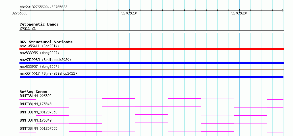The image size is (293, 136).
Task: Click the thick red nsv1056411 variant bar
Action: (x=151, y=49)
